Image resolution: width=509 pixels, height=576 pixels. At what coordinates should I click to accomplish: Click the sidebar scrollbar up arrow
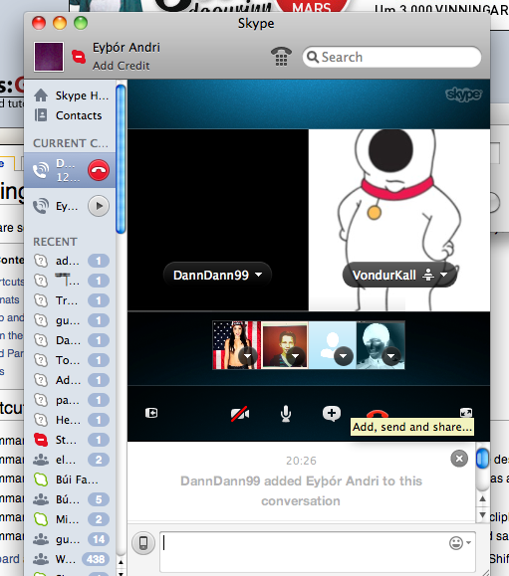(121, 562)
